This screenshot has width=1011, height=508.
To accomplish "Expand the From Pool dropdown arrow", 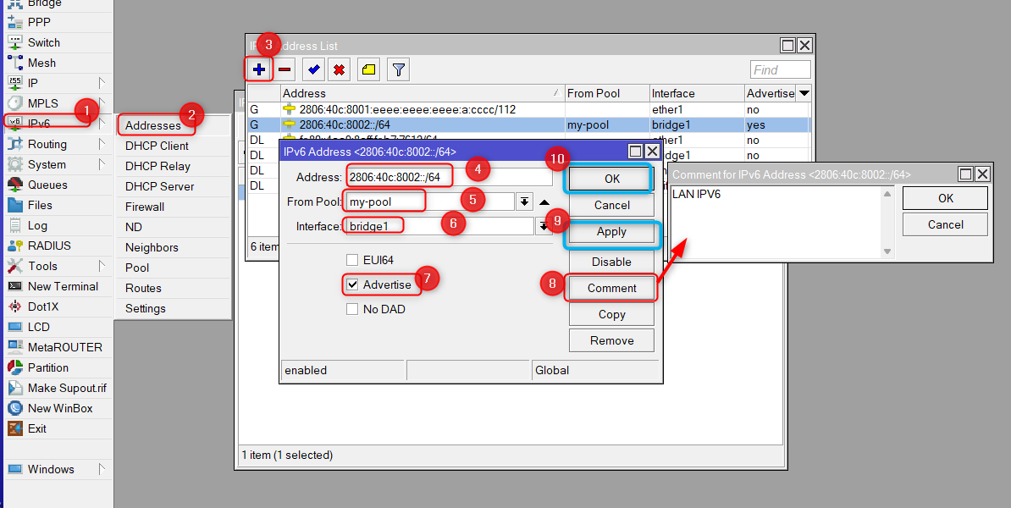I will point(524,202).
